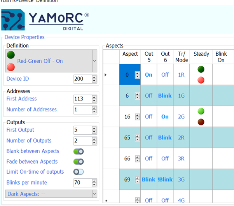Enable Limit On-time of outputs switch
Viewport: 234px width, 206px height.
pos(79,172)
